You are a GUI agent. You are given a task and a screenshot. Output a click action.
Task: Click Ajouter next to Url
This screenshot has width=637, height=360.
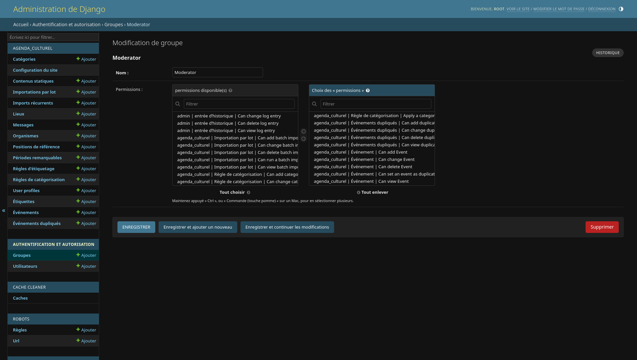point(86,341)
